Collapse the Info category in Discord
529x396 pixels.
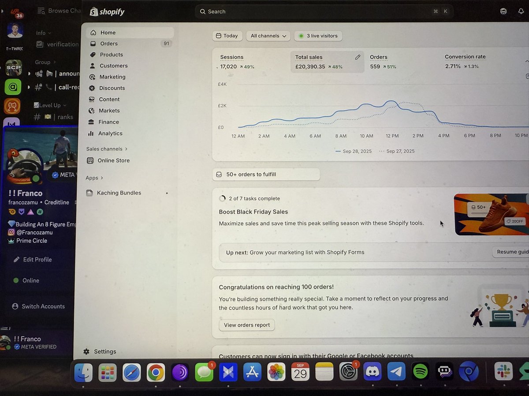[x=43, y=33]
